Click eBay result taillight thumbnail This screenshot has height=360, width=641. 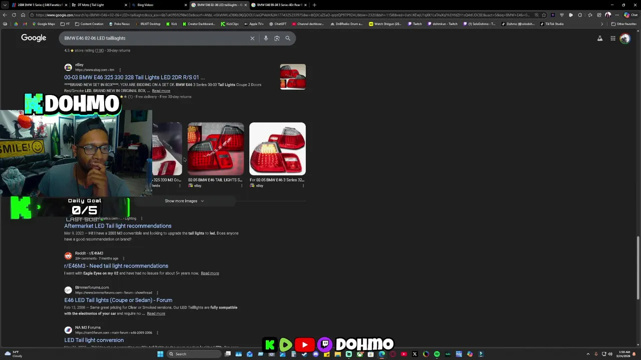click(x=293, y=77)
